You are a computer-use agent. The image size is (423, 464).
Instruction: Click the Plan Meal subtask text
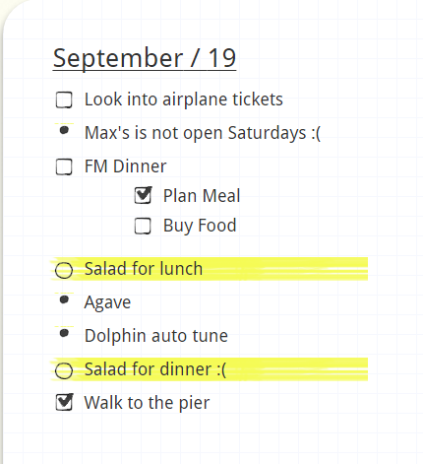point(202,196)
